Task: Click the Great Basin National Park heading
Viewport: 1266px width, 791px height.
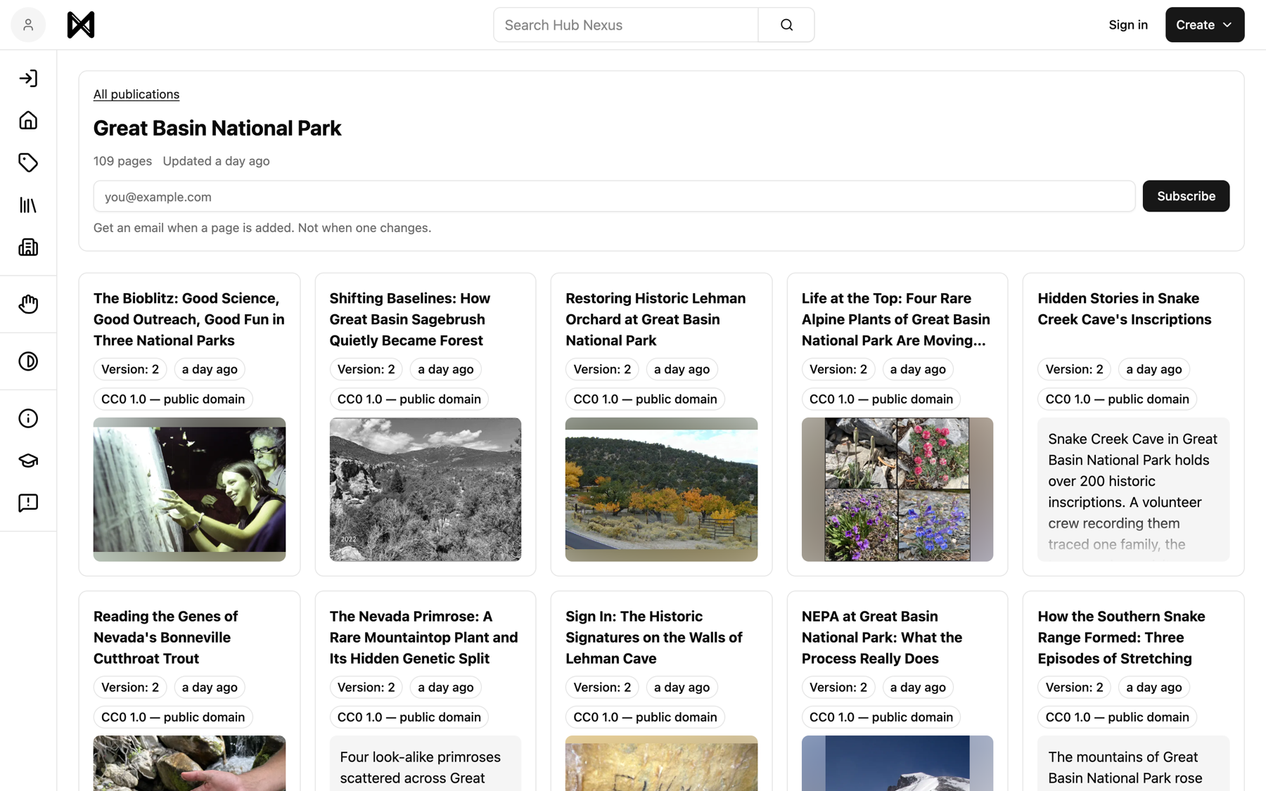Action: pos(217,128)
